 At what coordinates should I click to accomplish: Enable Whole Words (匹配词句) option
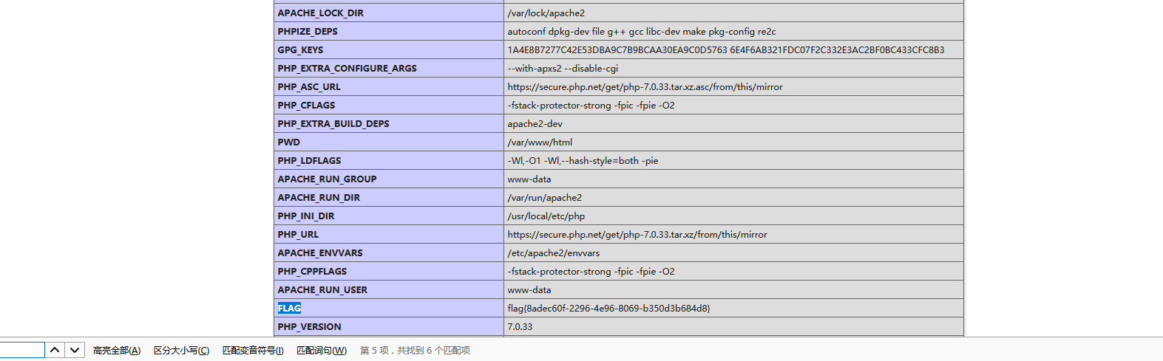click(x=322, y=351)
